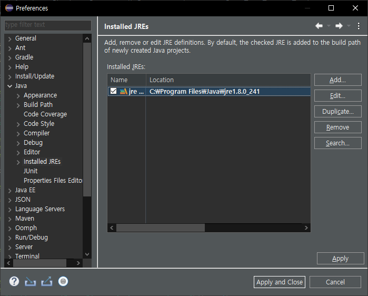Click the Eclipse icon in title bar
This screenshot has width=368, height=296.
[x=9, y=8]
